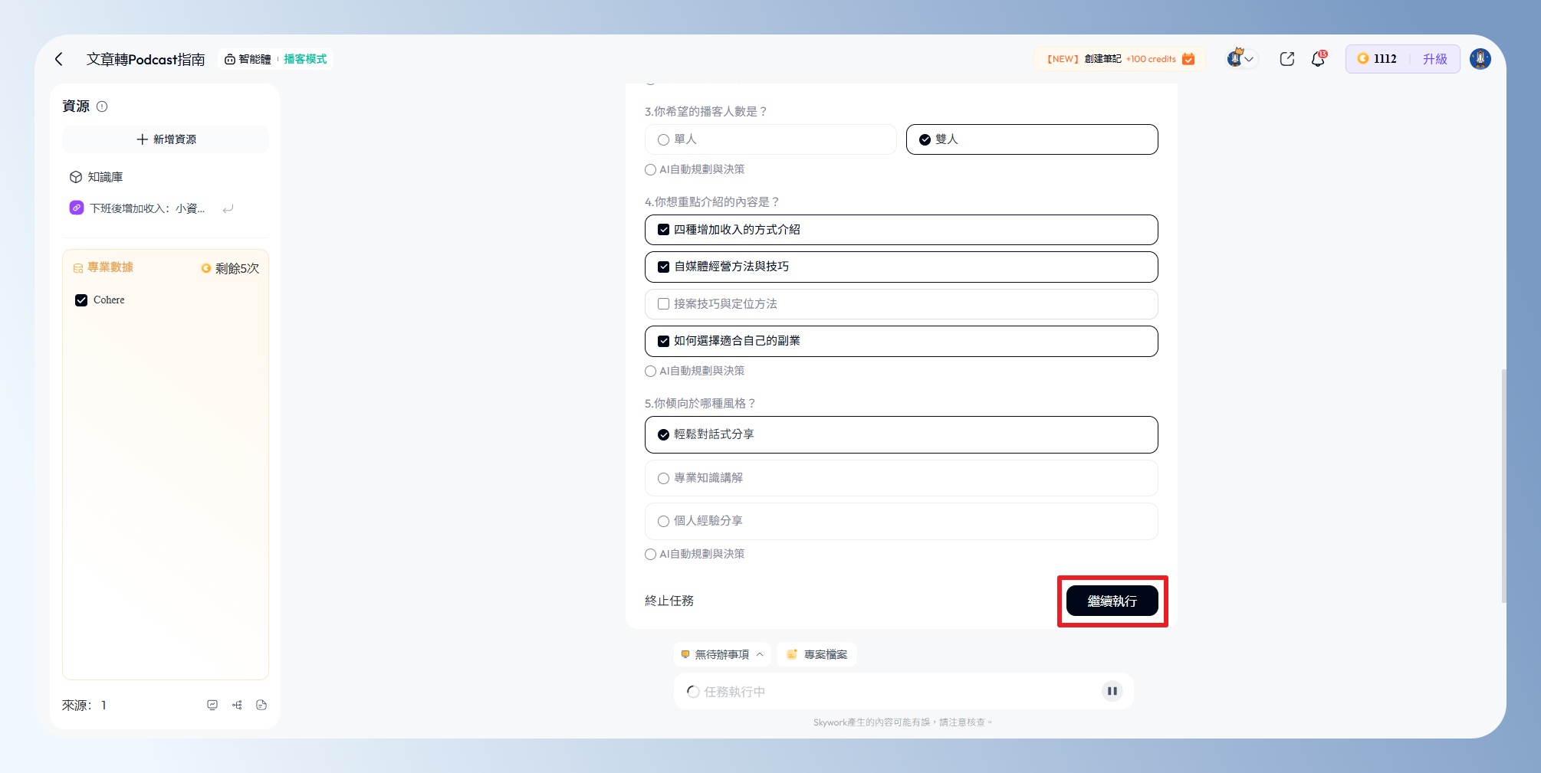Click the 繼續執行 button
This screenshot has height=773, width=1541.
click(1112, 601)
